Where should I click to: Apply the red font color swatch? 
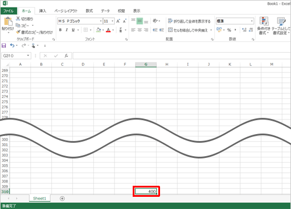108,30
